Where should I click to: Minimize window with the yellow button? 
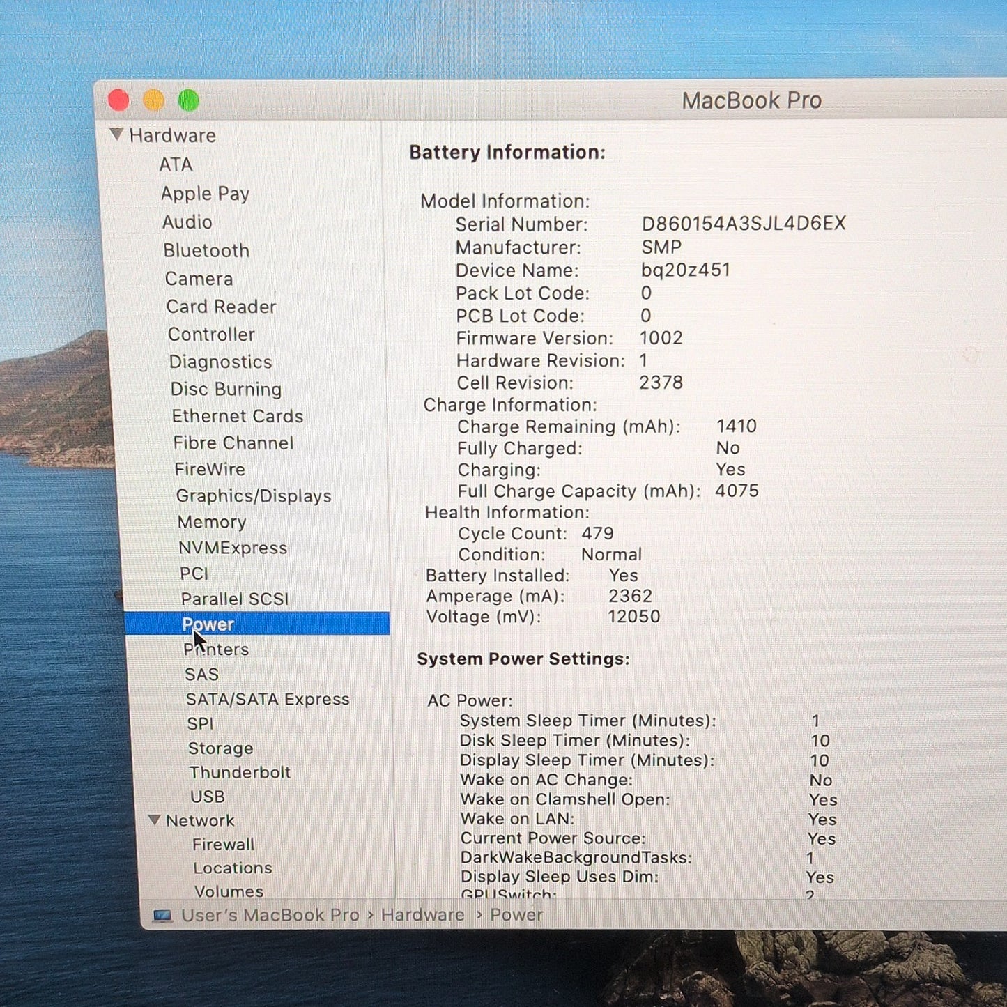(153, 100)
